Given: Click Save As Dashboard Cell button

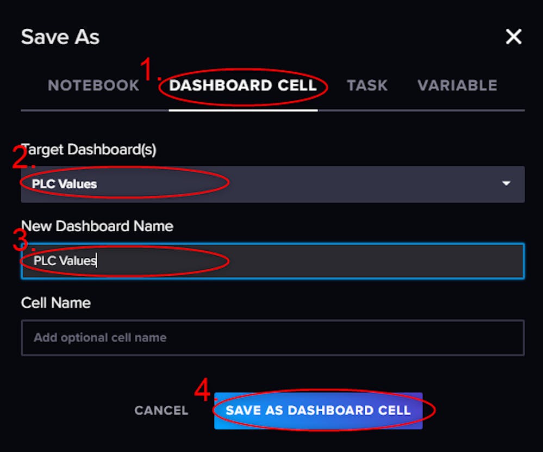Looking at the screenshot, I should pyautogui.click(x=319, y=411).
